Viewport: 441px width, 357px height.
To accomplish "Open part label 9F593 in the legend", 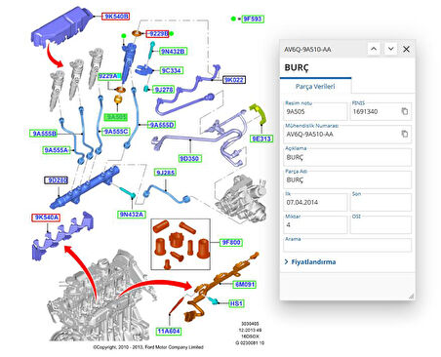I will [x=253, y=19].
